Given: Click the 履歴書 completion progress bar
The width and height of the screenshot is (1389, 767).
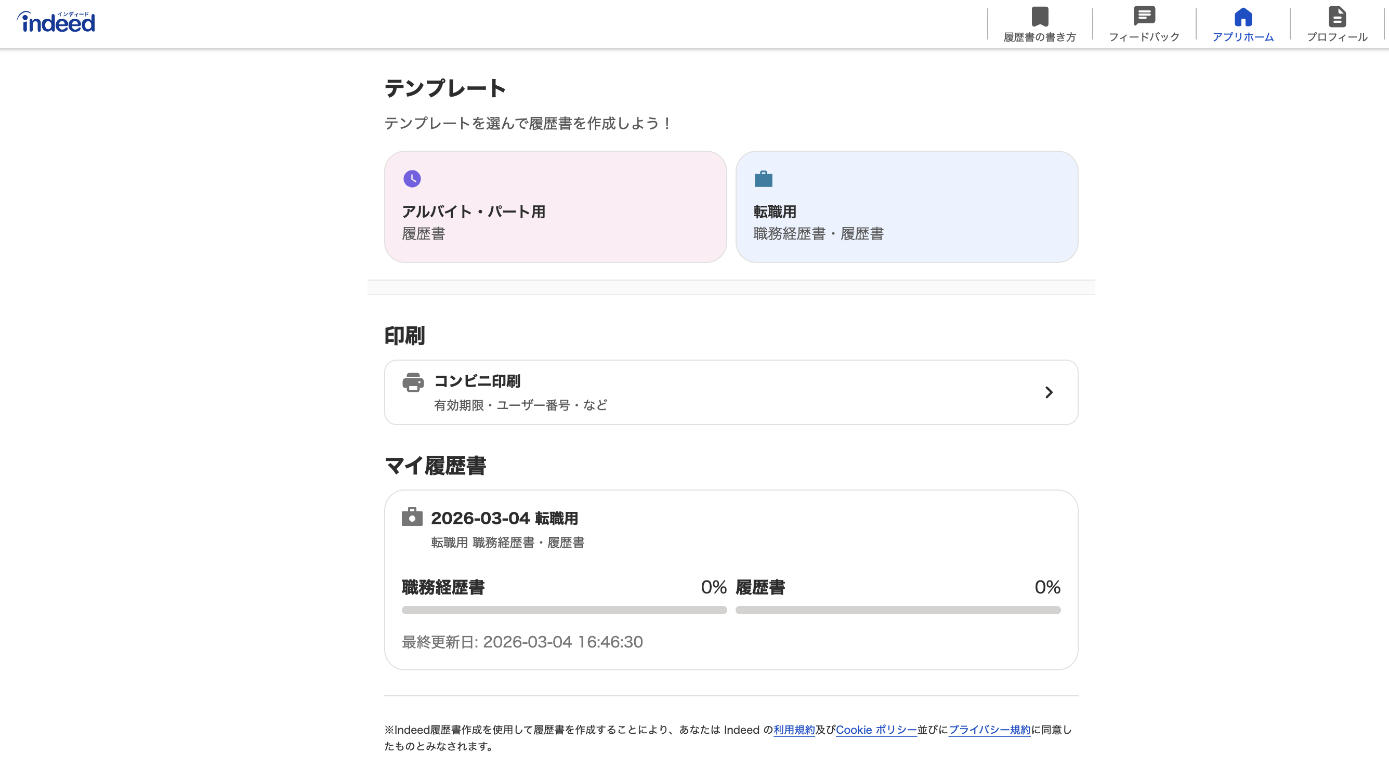Looking at the screenshot, I should tap(897, 610).
